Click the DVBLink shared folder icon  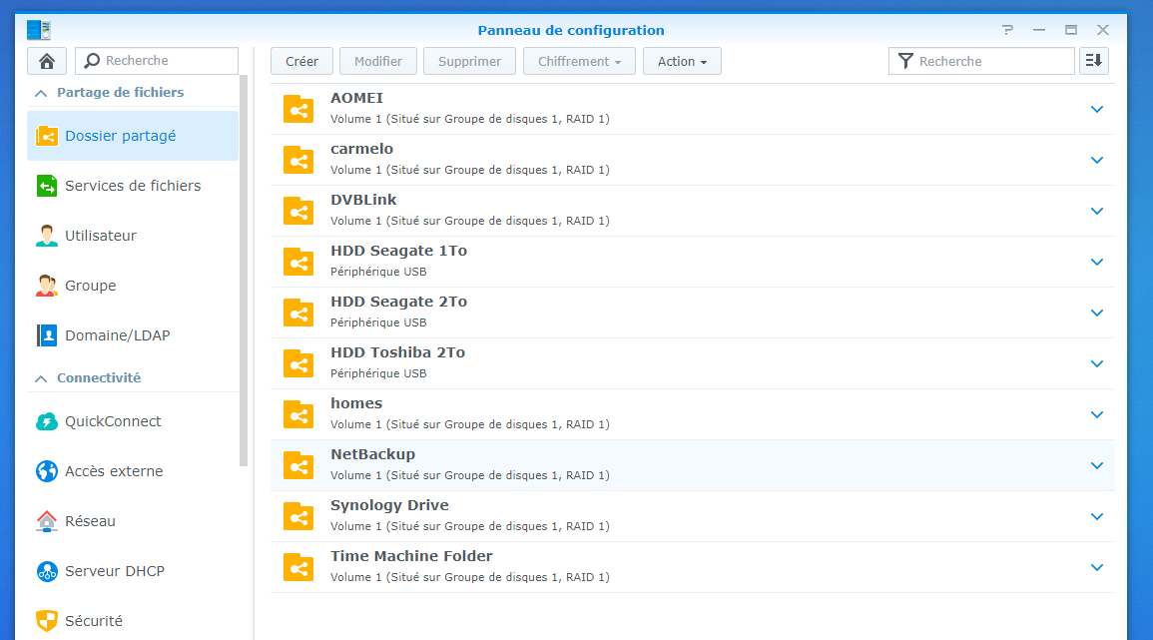298,211
